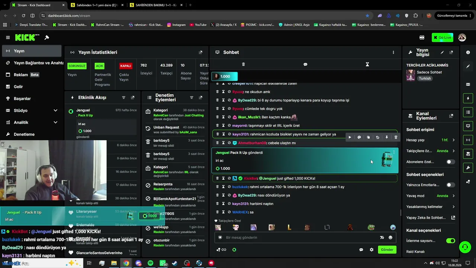Click the lightning bolt icon in right rail
Screen dimensions: 476x268
click(x=468, y=98)
